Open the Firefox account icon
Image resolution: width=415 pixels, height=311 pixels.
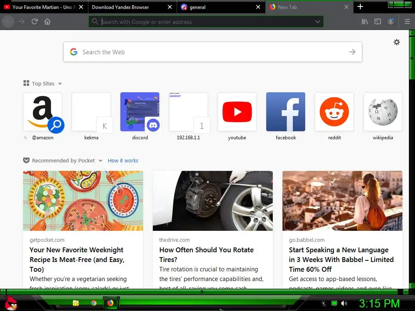coord(391,21)
